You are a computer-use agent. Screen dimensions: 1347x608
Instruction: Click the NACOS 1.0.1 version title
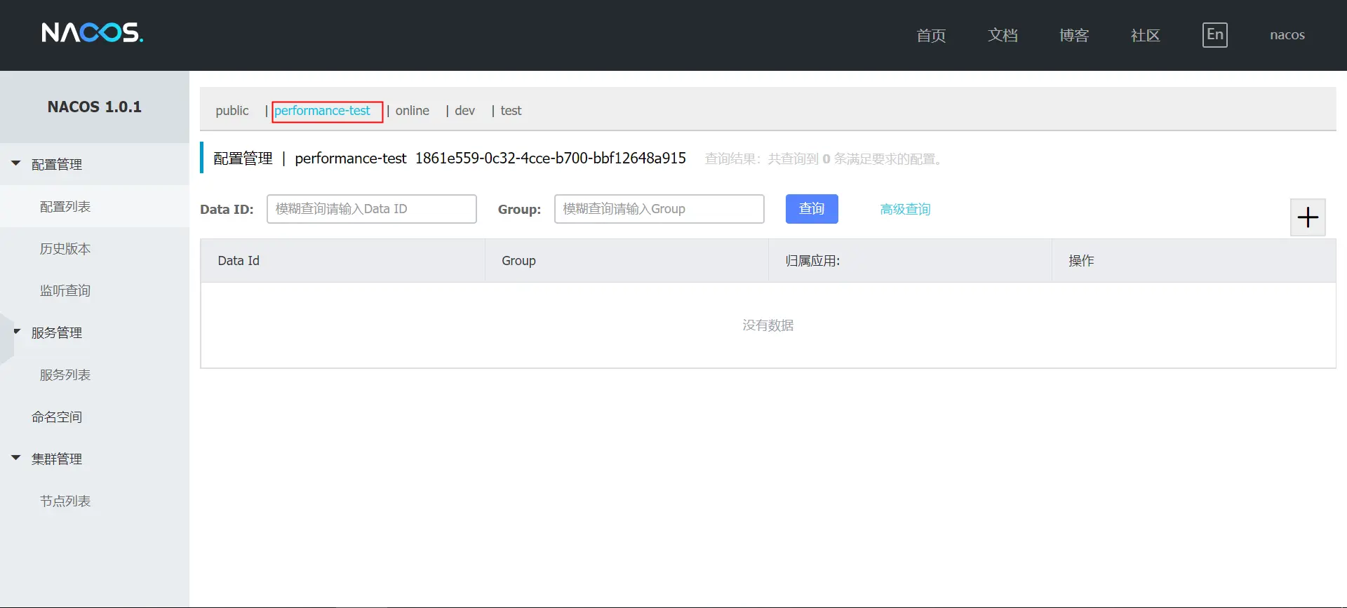[95, 107]
